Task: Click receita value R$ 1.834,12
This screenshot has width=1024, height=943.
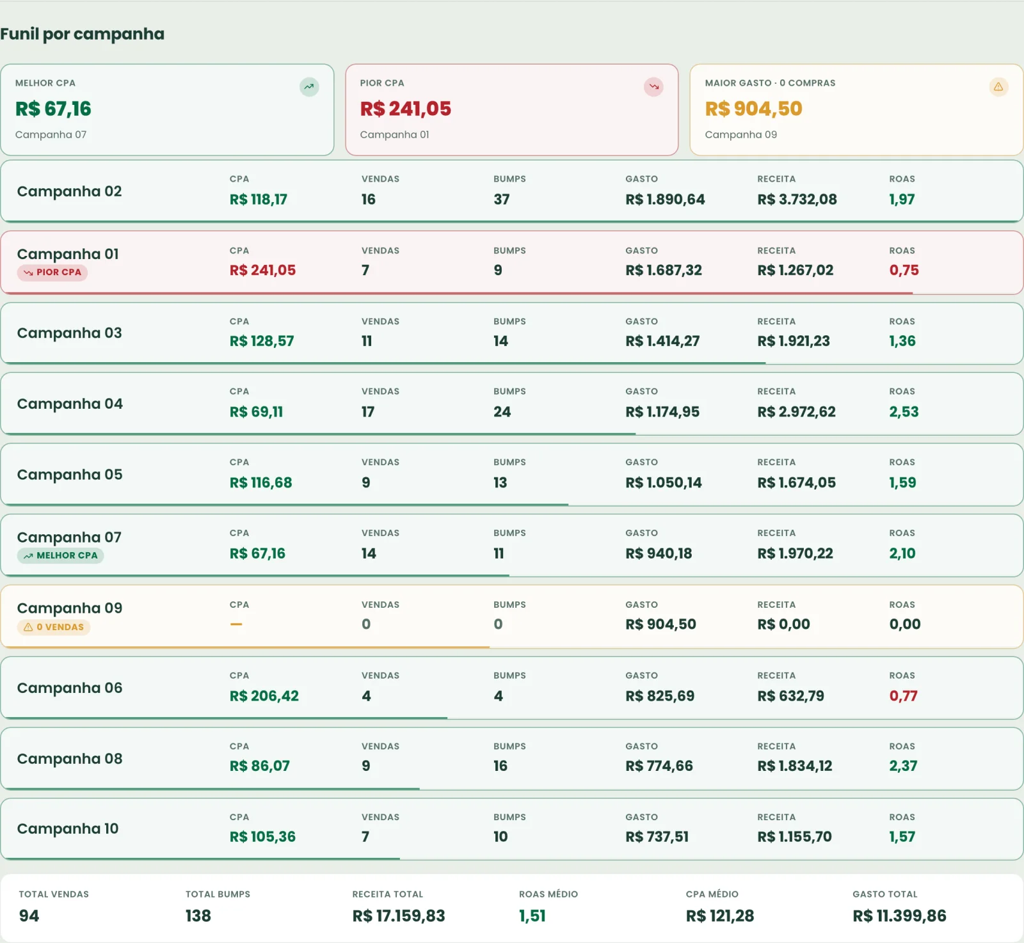Action: 795,766
